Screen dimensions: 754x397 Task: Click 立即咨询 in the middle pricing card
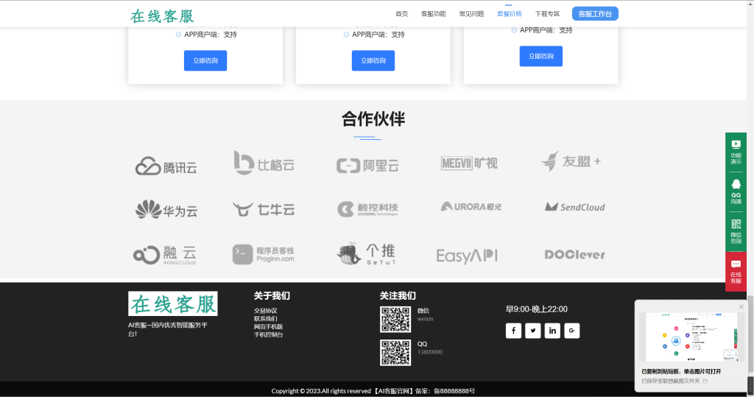[x=373, y=60]
